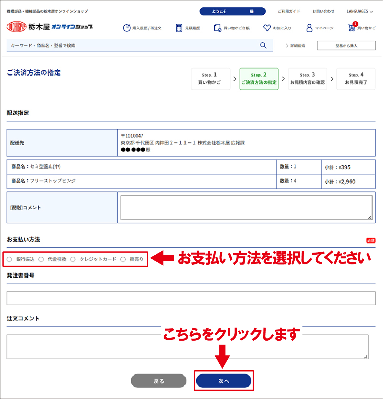Click the ようこそ welcome banner
Viewport: 383px width, 399px height.
[232, 11]
